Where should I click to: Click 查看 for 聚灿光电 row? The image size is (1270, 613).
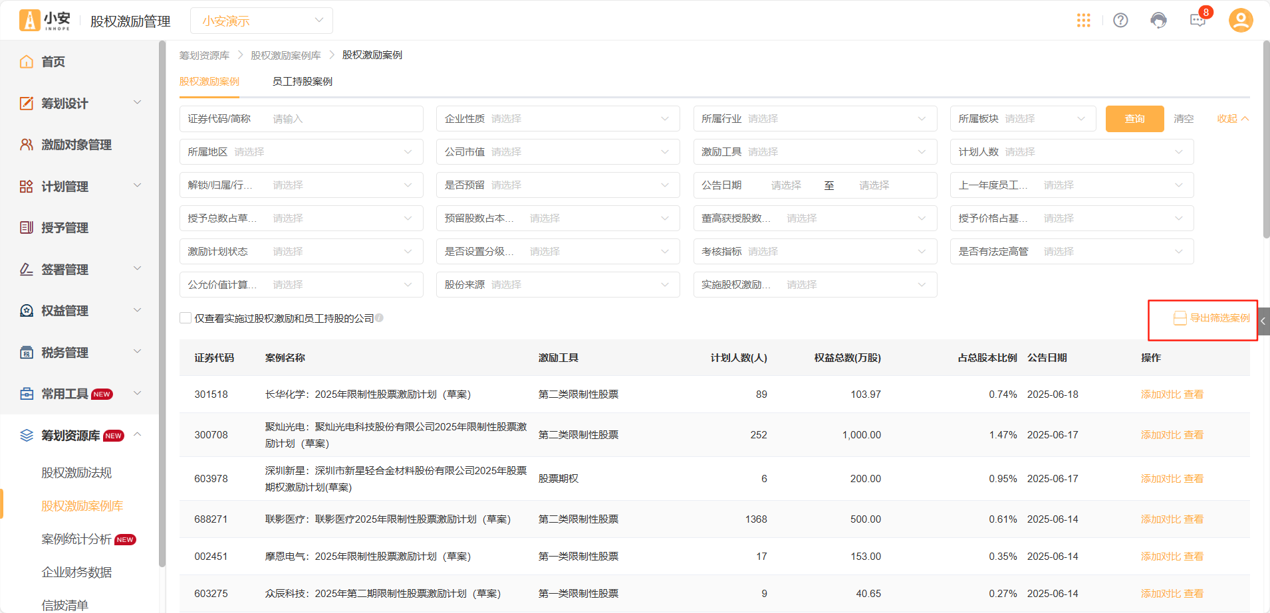coord(1194,435)
